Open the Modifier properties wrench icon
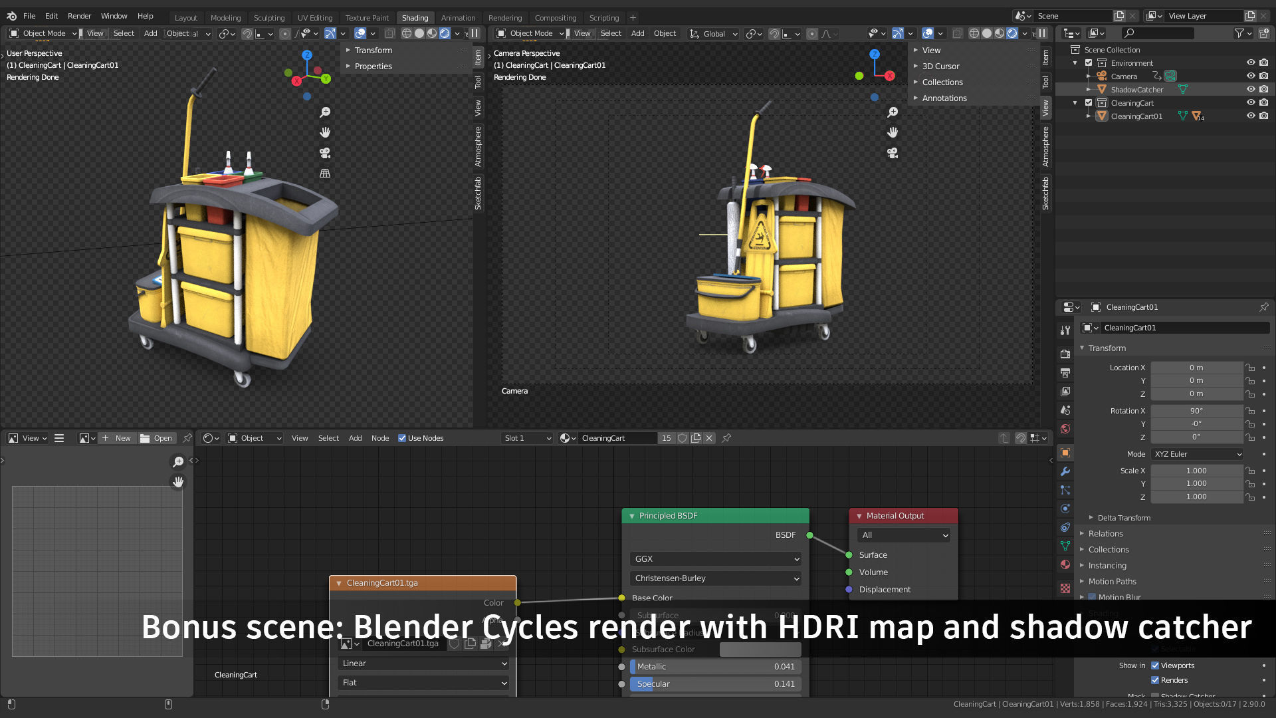The width and height of the screenshot is (1276, 718). (x=1065, y=471)
